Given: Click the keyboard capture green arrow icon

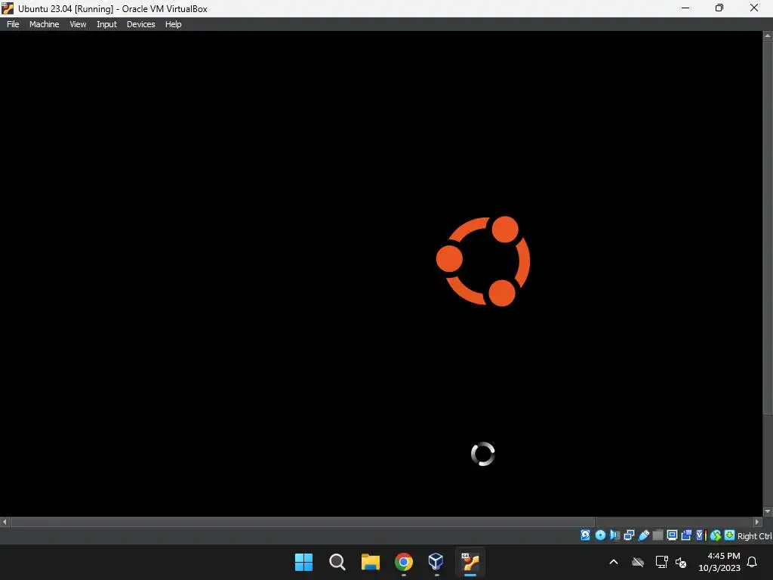Looking at the screenshot, I should click(730, 535).
